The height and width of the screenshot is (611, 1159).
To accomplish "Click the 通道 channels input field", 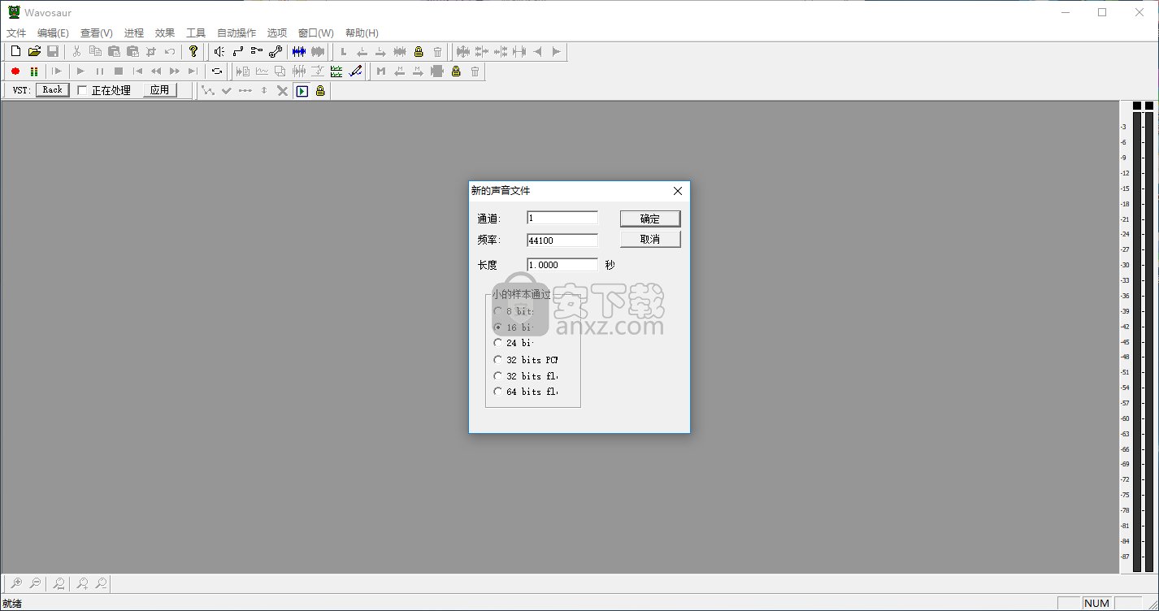I will point(562,218).
